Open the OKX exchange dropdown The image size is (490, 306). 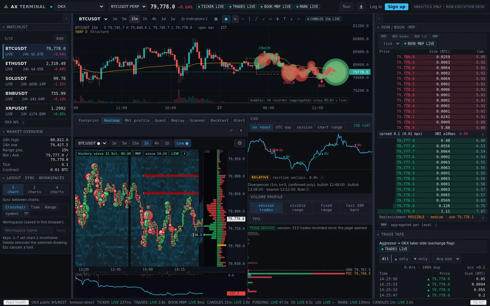(x=79, y=6)
